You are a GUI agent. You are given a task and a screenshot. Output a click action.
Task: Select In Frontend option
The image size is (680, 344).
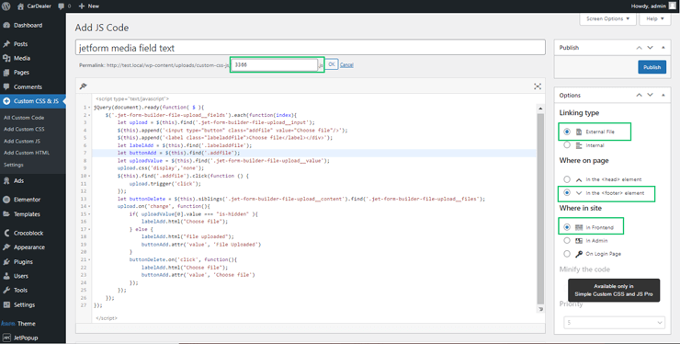click(567, 227)
